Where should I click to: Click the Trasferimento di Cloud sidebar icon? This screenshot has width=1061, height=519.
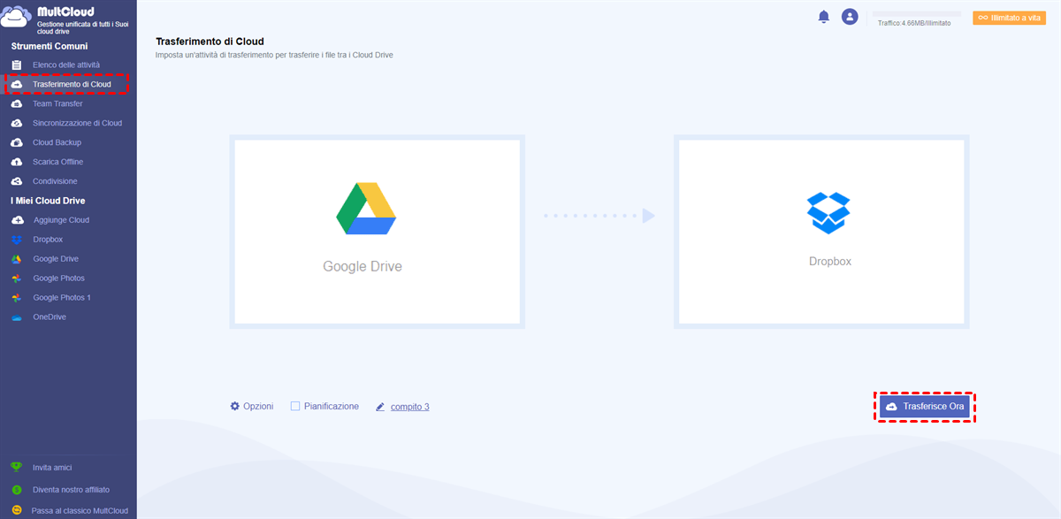[16, 84]
